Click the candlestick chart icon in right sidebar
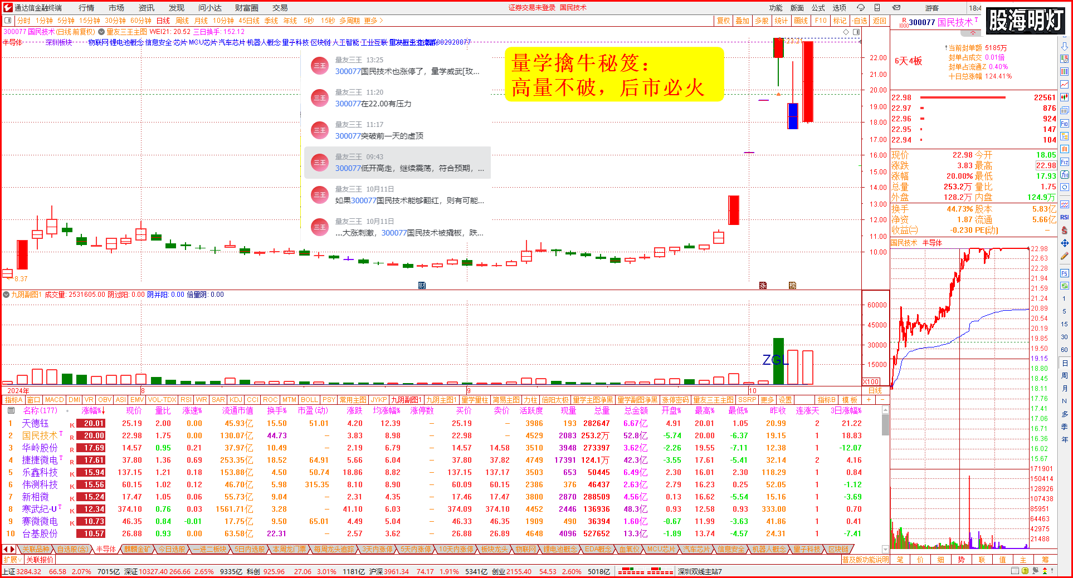 [1065, 97]
